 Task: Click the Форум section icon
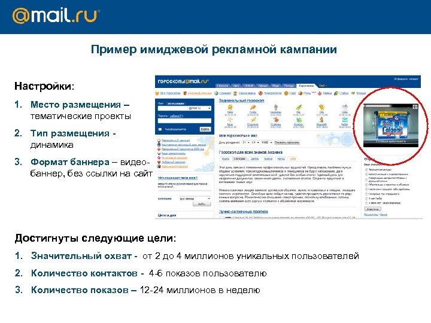353,93
